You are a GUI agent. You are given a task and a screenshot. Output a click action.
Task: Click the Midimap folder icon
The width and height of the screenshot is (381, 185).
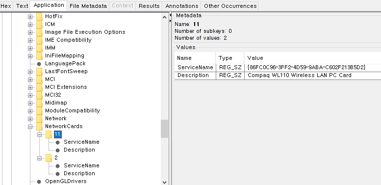[x=39, y=103]
